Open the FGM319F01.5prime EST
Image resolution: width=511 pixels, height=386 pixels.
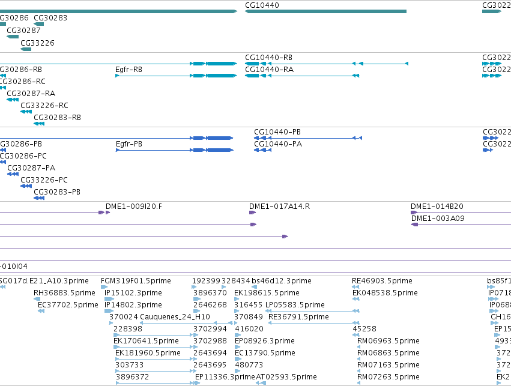click(x=104, y=287)
